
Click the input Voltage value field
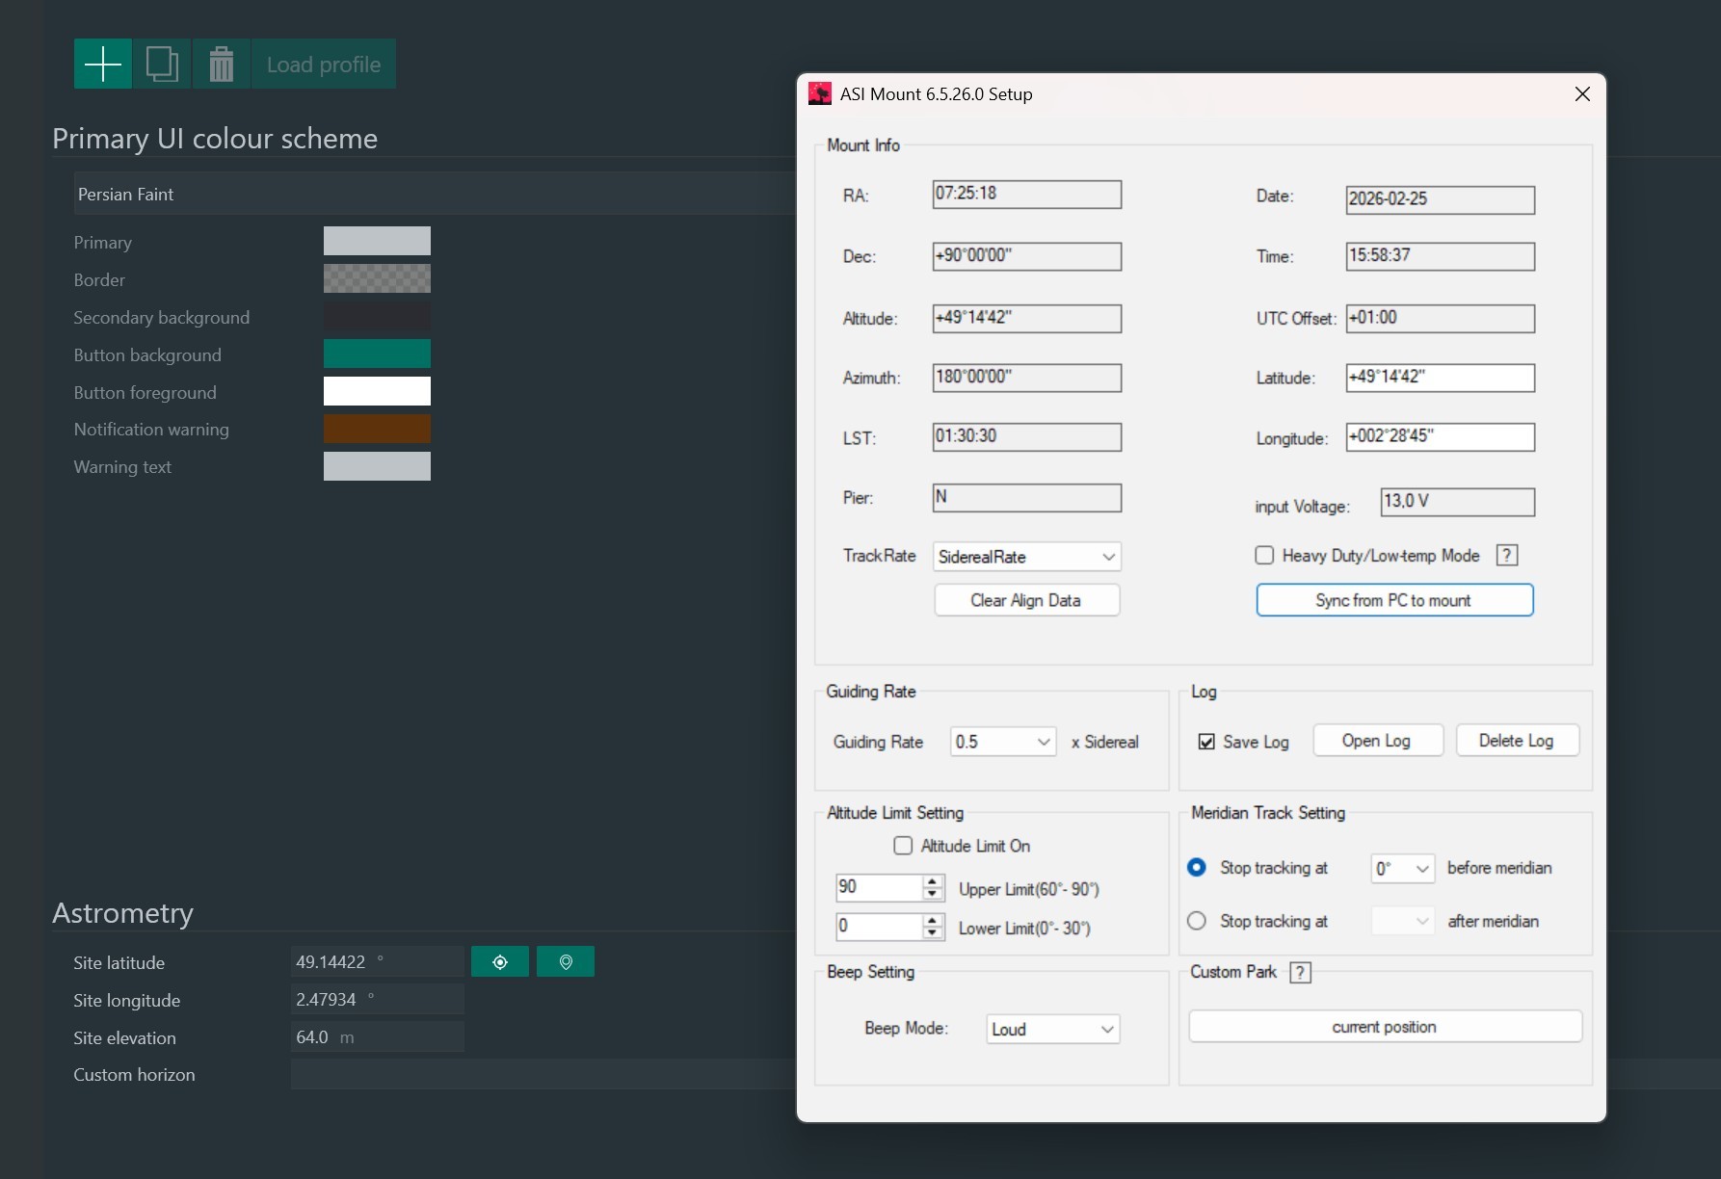click(x=1458, y=502)
